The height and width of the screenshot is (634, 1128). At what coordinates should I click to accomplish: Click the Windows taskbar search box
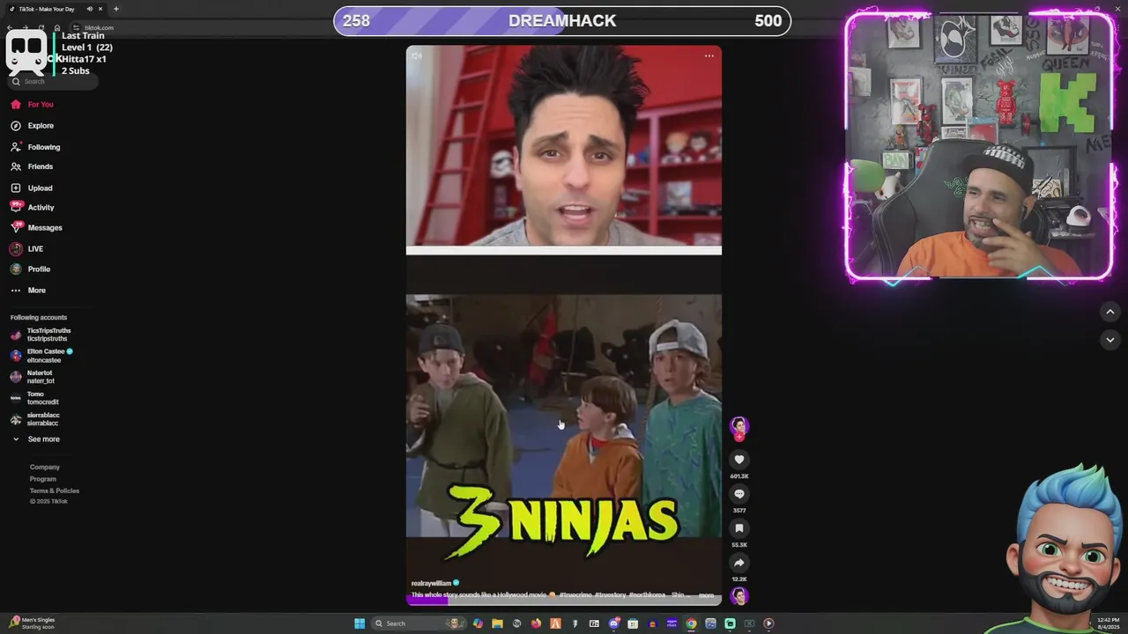click(x=419, y=623)
